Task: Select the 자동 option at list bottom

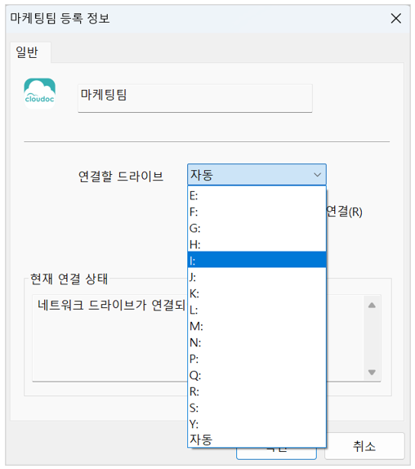Action: pyautogui.click(x=257, y=440)
